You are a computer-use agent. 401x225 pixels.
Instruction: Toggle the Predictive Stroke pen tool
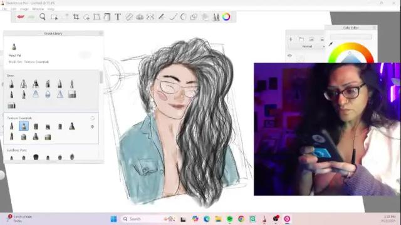click(x=162, y=17)
